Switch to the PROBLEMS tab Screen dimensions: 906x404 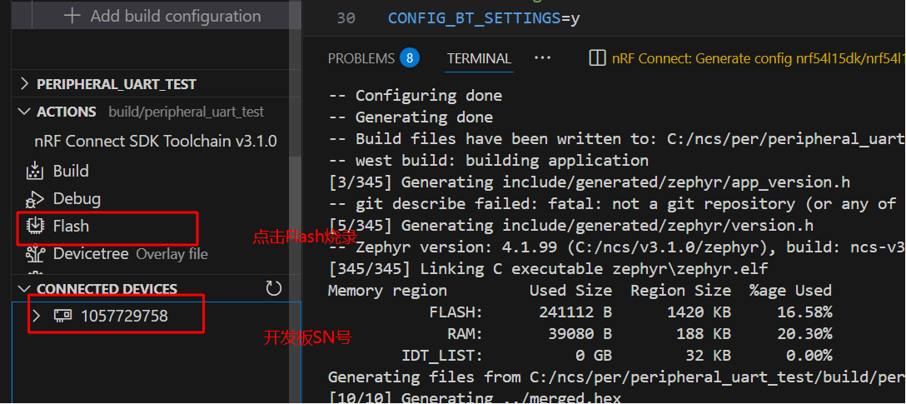coord(361,58)
